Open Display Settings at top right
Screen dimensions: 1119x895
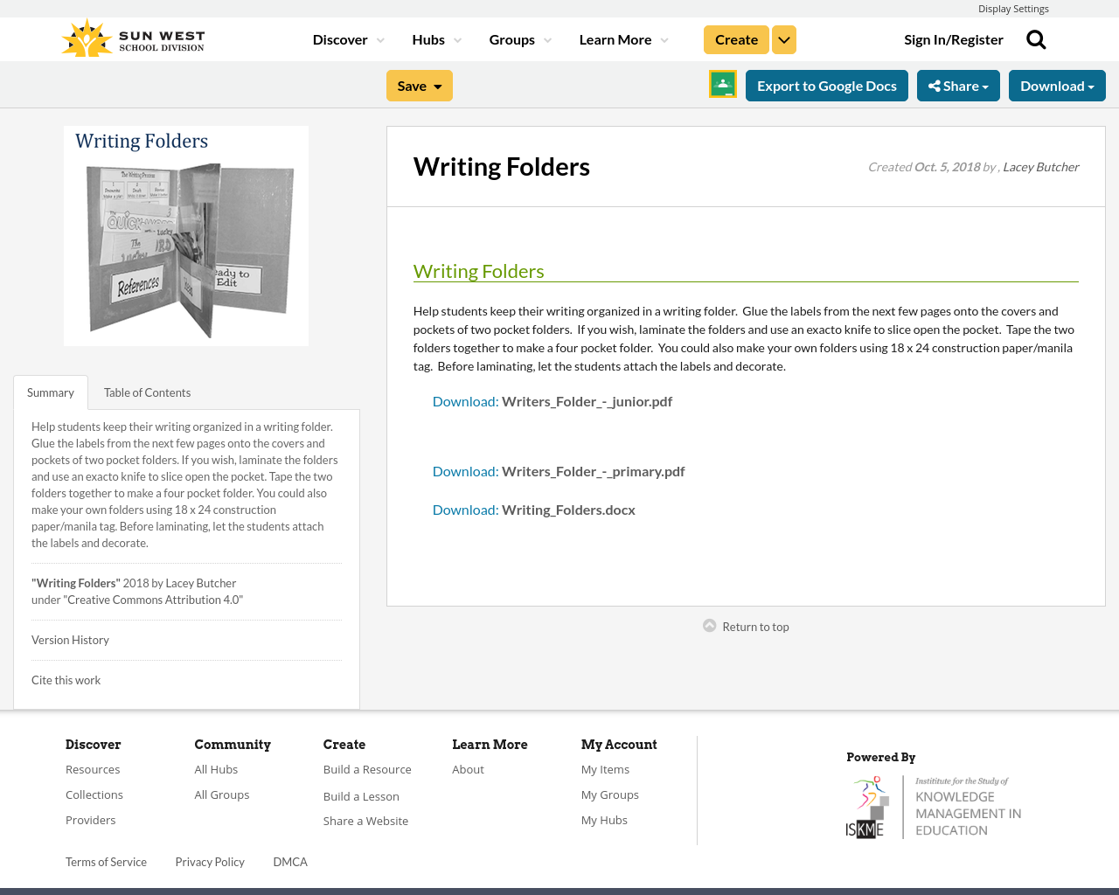click(1013, 8)
